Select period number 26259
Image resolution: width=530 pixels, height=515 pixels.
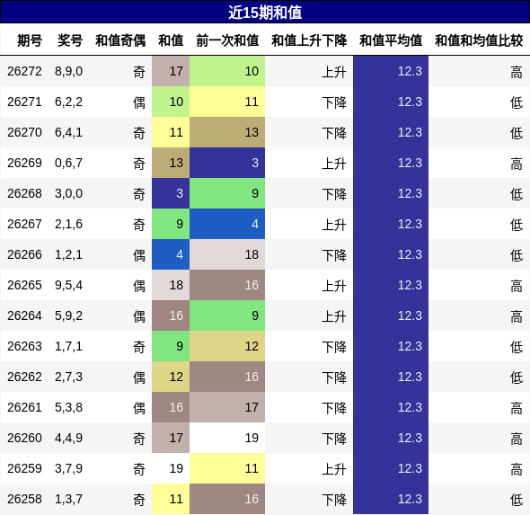(x=24, y=468)
